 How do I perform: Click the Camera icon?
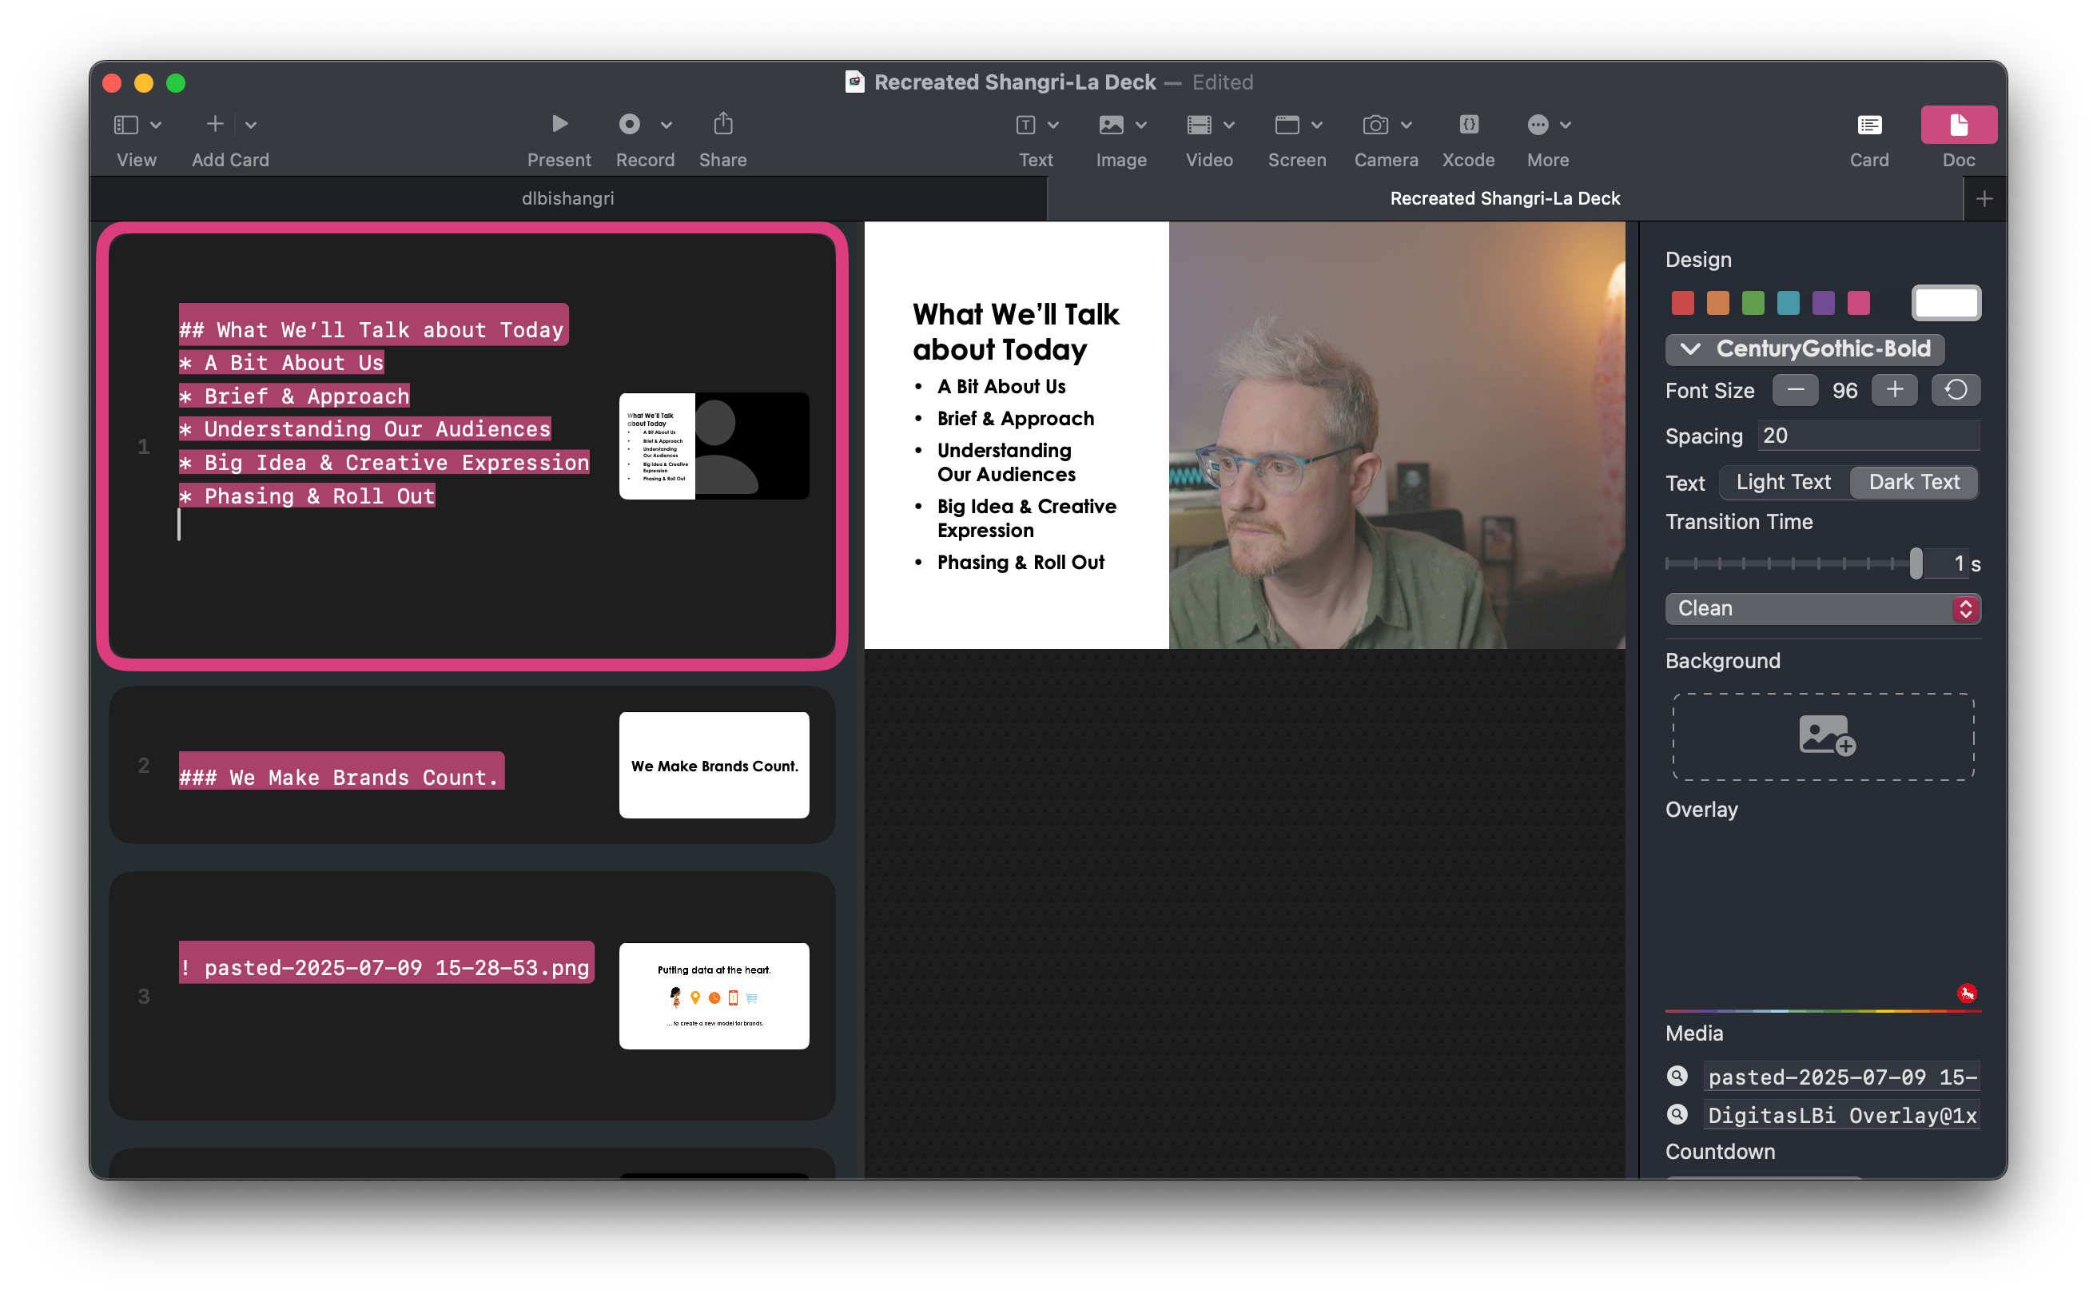click(x=1375, y=125)
